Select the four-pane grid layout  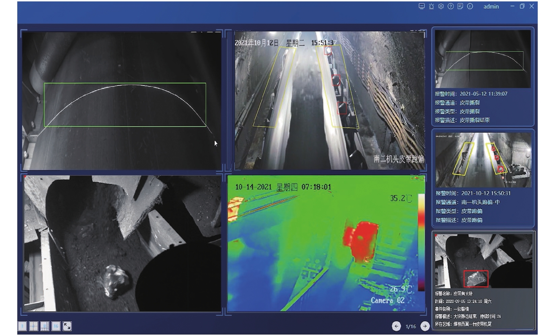33,326
